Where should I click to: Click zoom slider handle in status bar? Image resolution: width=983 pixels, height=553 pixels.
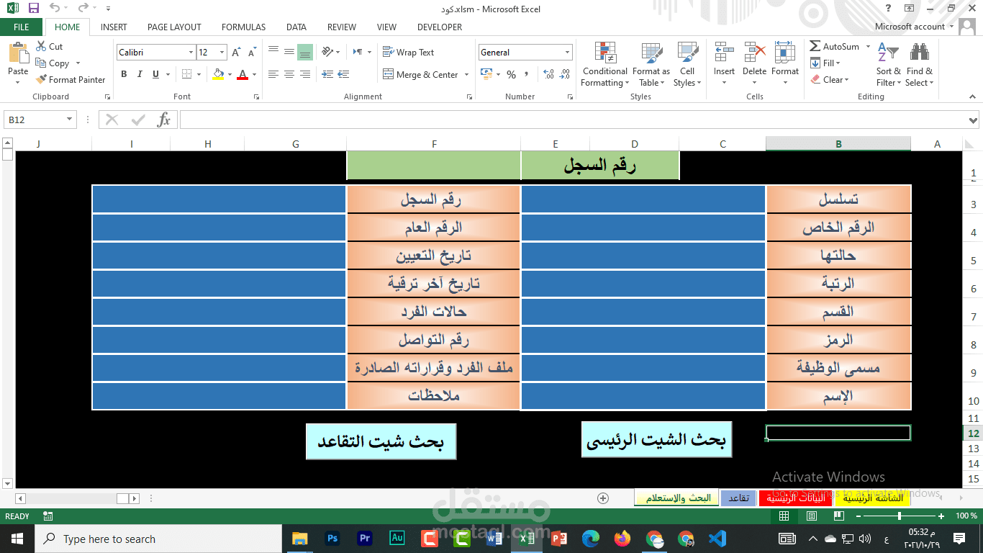tap(900, 516)
